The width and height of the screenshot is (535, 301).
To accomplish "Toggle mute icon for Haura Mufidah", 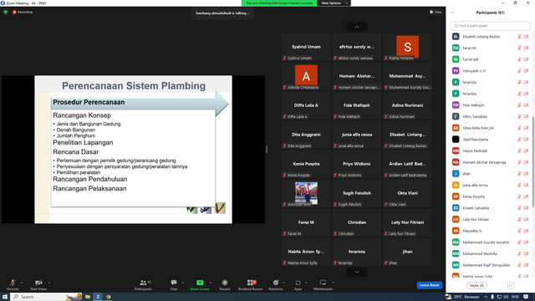I will pyautogui.click(x=519, y=150).
